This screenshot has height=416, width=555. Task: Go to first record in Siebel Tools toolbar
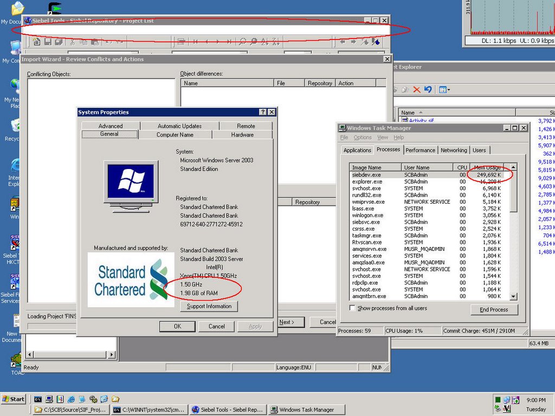[x=195, y=42]
